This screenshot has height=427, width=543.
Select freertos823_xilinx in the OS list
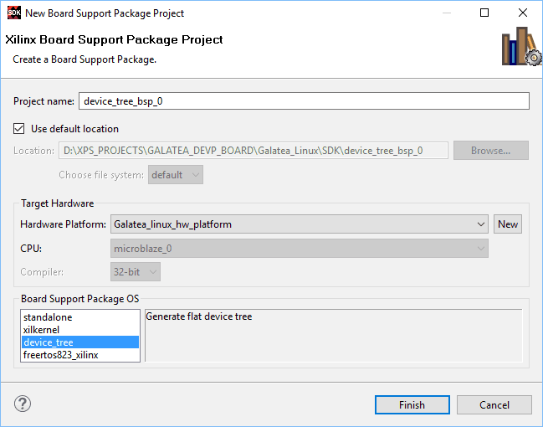point(61,355)
